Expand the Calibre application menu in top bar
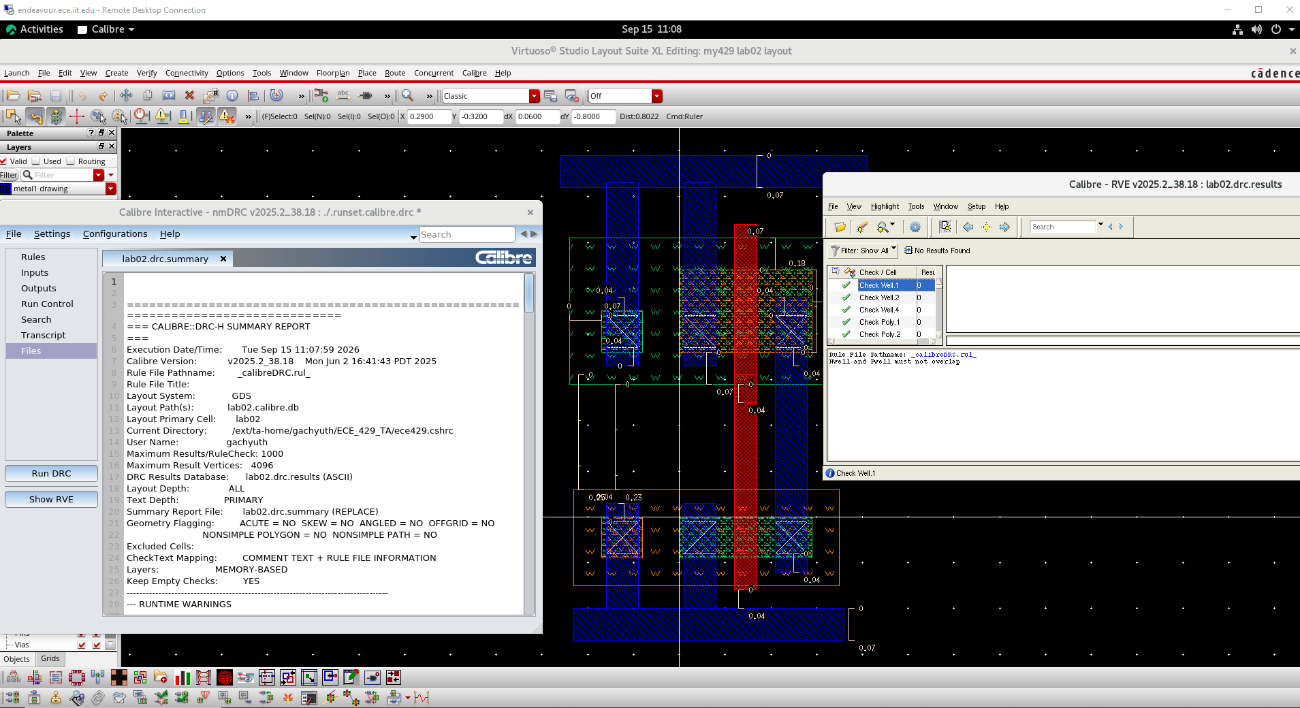 [x=106, y=29]
